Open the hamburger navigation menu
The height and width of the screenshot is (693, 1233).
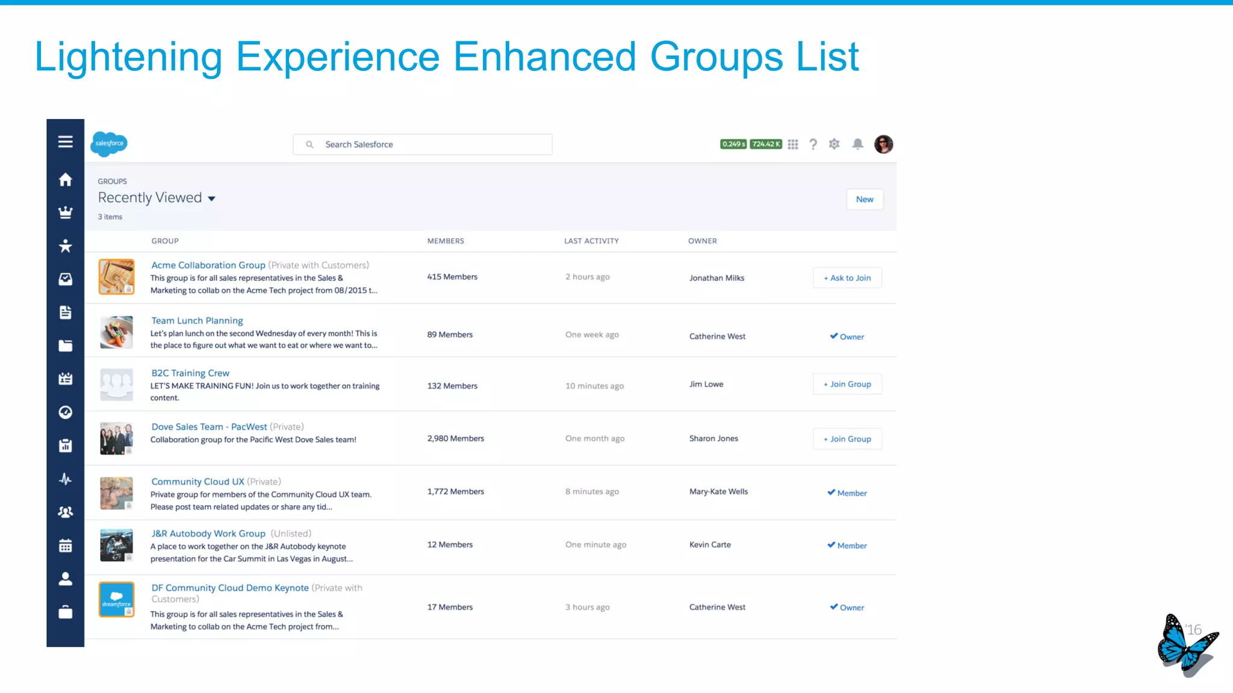pyautogui.click(x=65, y=141)
